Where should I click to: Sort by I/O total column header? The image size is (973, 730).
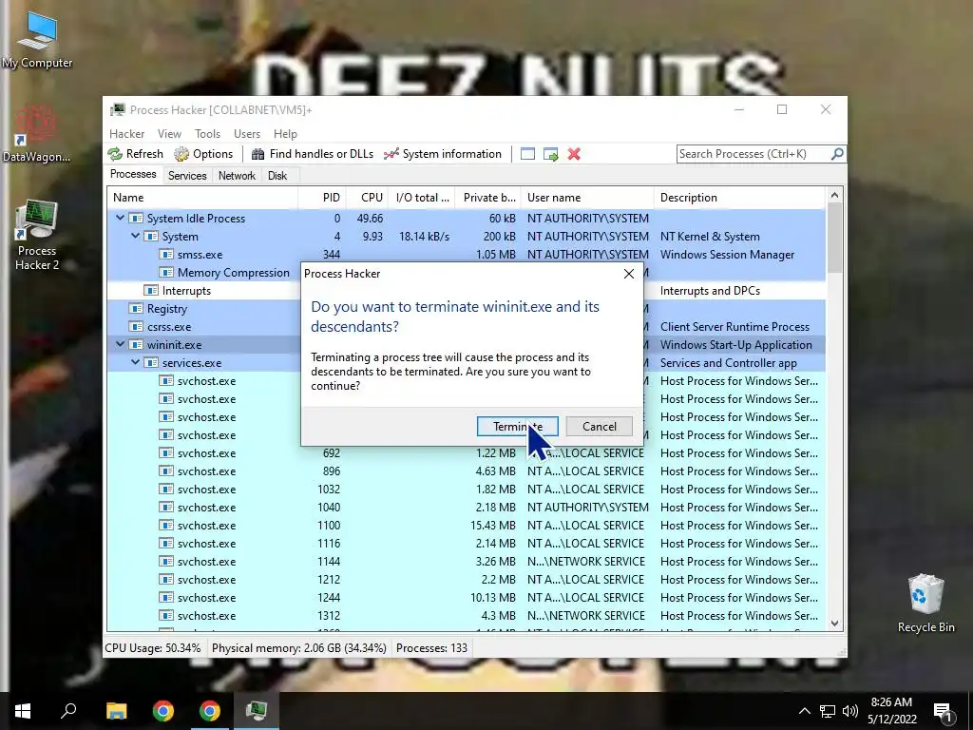point(421,198)
